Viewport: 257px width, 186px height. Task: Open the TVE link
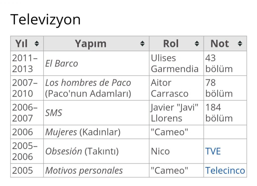213,151
